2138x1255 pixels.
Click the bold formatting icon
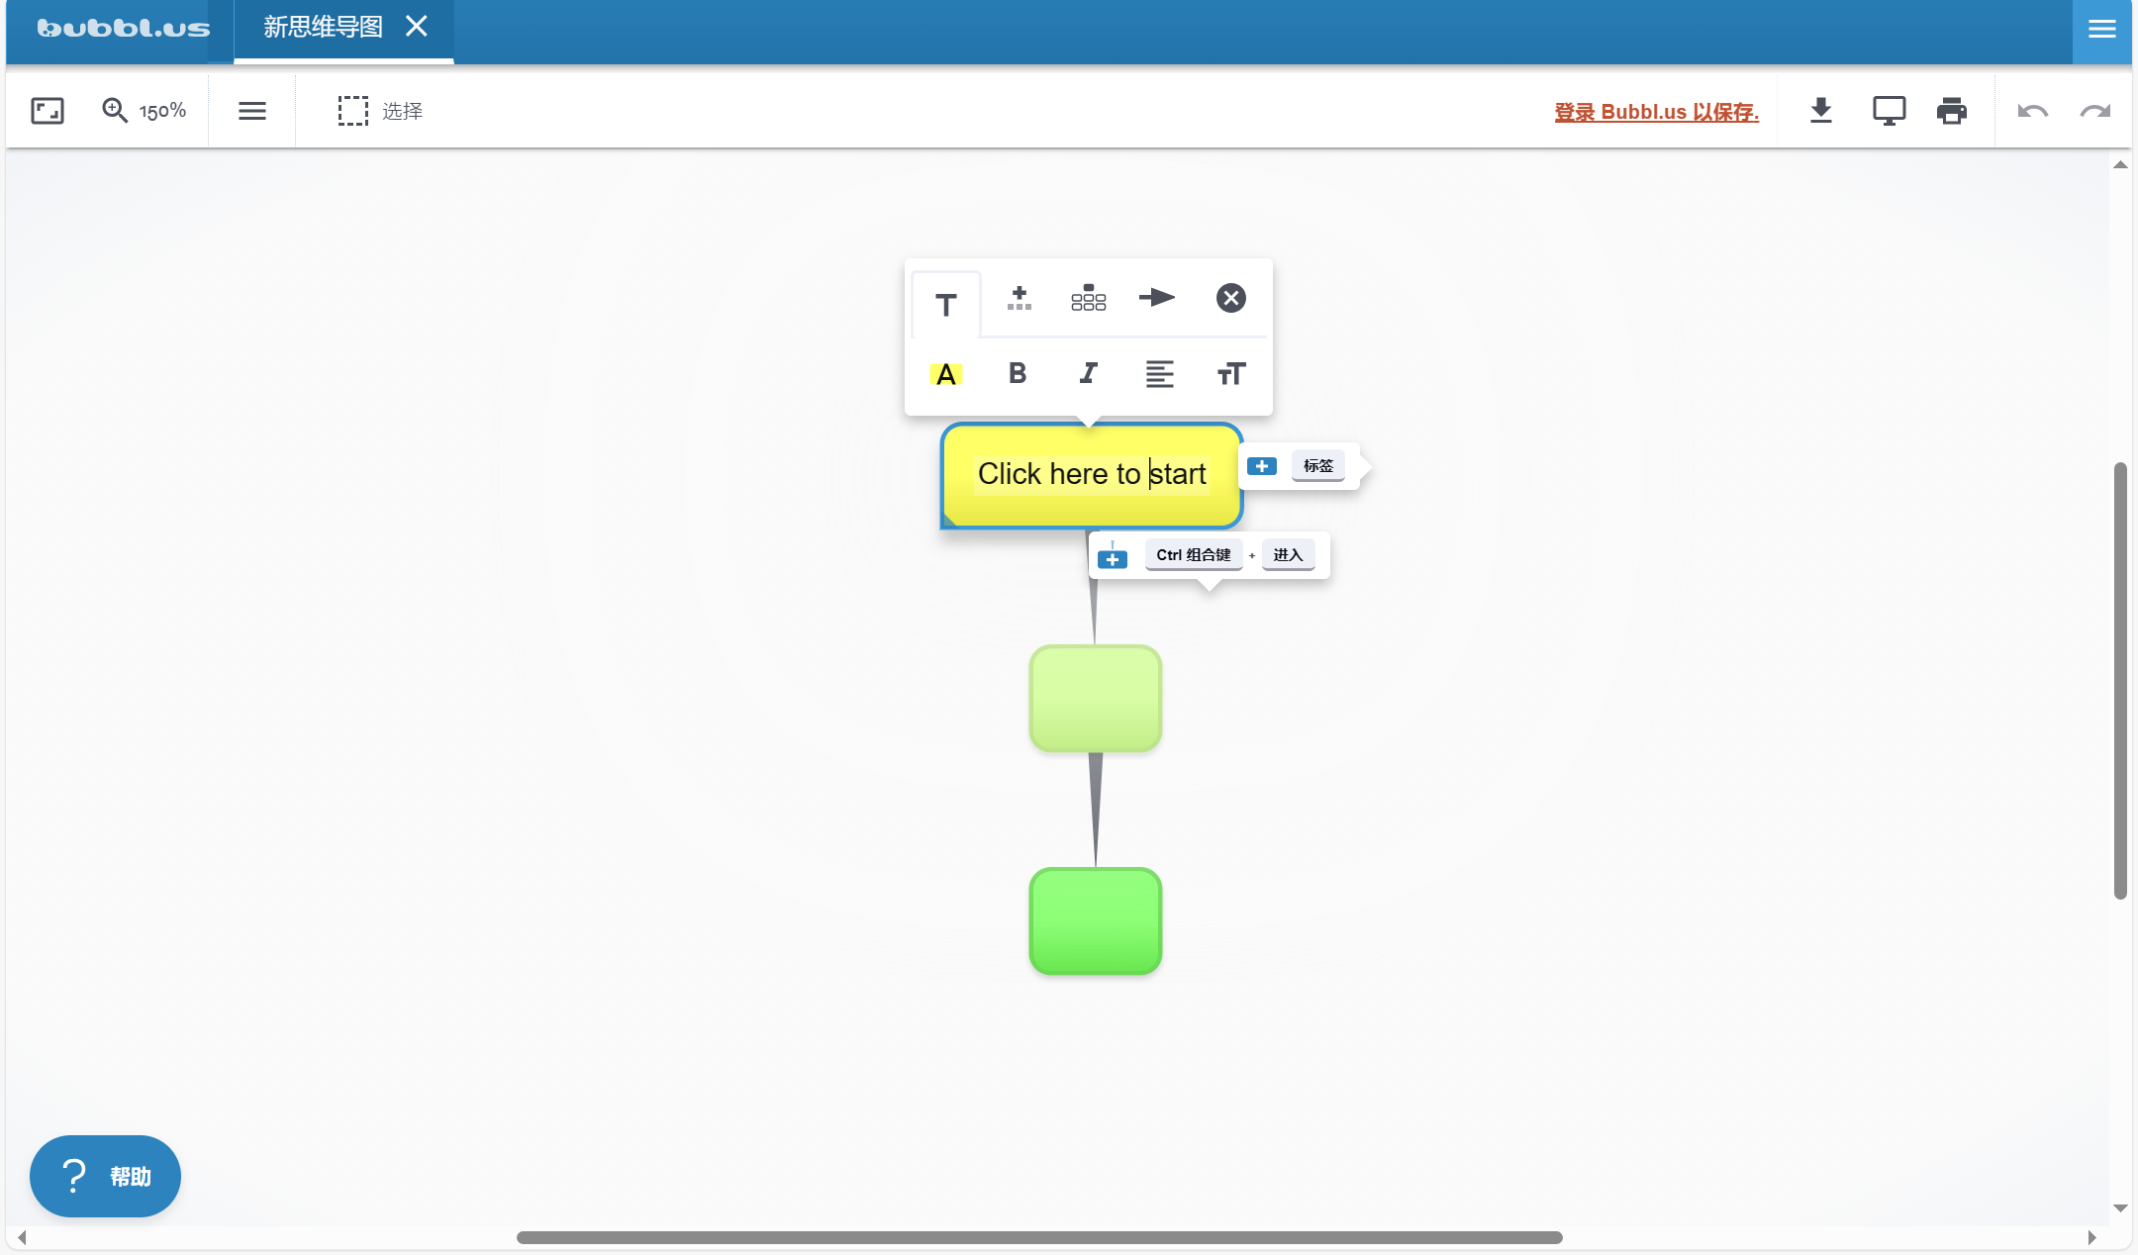1018,372
